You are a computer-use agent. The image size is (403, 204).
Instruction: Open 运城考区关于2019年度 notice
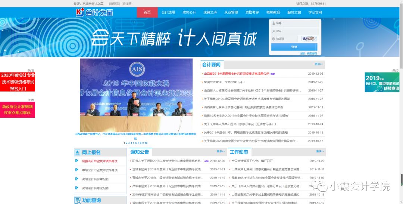pos(167,169)
